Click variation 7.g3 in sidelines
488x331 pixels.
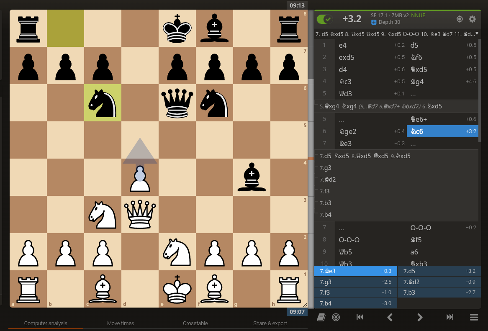click(x=326, y=168)
